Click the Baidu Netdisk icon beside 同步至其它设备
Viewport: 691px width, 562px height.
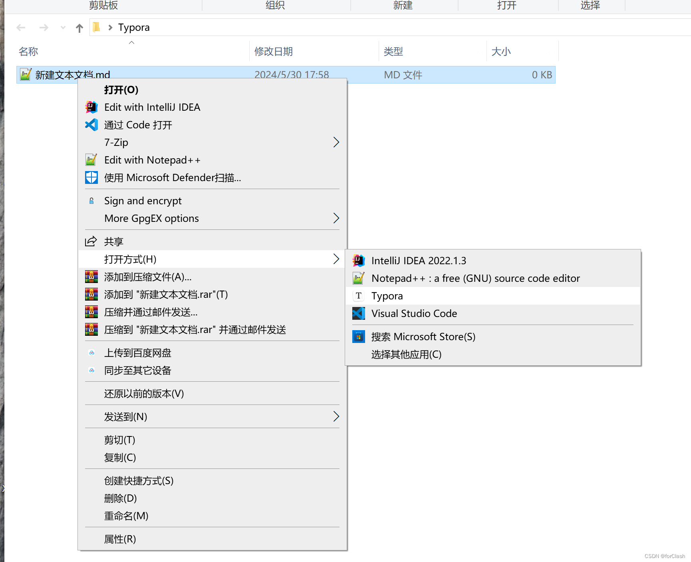[91, 370]
